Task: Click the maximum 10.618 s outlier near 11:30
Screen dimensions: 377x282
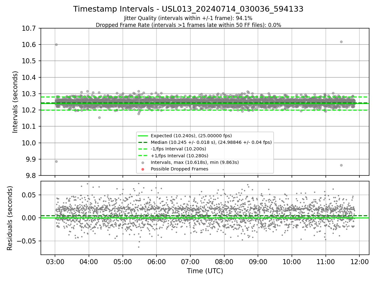Action: click(x=341, y=42)
